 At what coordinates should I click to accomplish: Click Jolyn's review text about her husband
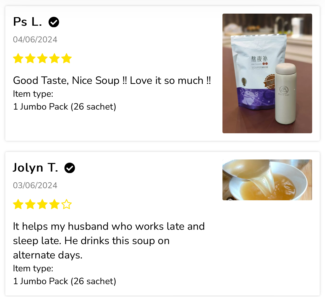[109, 241]
